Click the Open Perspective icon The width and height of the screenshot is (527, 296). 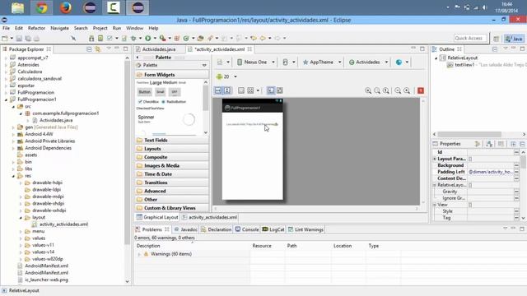496,39
